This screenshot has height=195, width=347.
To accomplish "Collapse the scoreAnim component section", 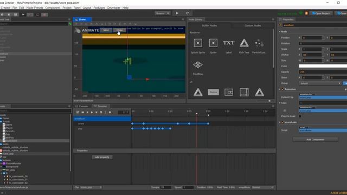I will pyautogui.click(x=280, y=122).
